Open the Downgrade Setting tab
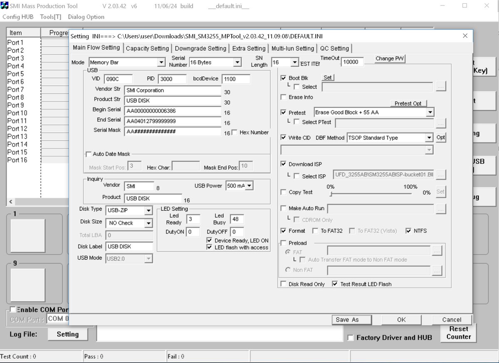 [x=200, y=48]
